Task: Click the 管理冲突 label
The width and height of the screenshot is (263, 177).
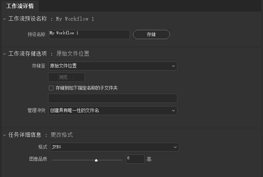Action: (x=37, y=110)
